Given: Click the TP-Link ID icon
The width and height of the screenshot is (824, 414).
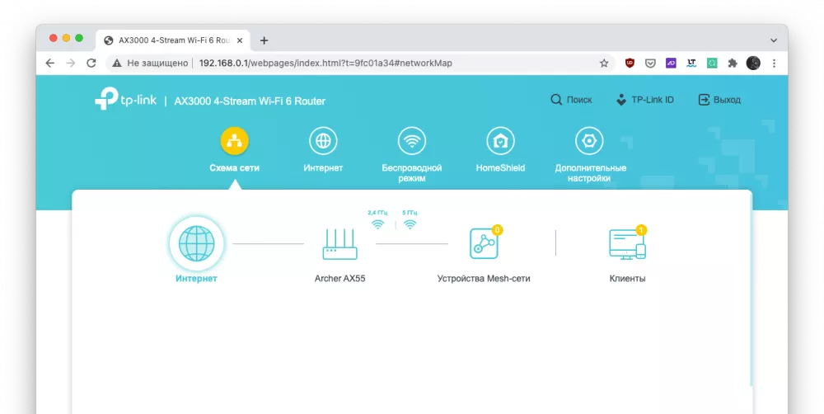Looking at the screenshot, I should click(621, 100).
